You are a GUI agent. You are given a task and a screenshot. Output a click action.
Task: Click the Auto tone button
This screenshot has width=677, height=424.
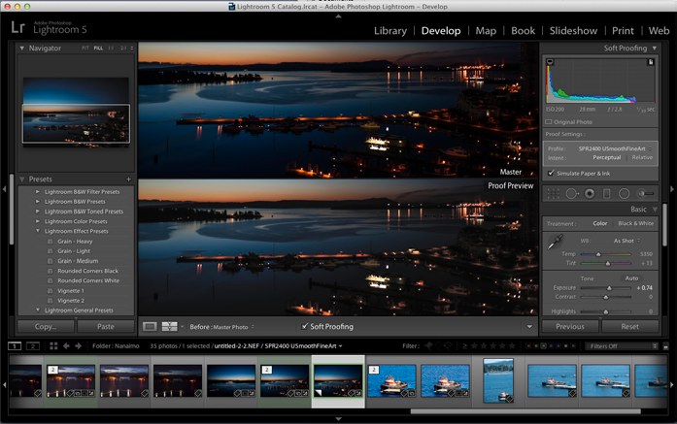(x=631, y=278)
